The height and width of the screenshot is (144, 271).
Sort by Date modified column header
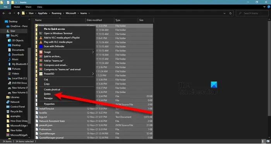coord(100,20)
